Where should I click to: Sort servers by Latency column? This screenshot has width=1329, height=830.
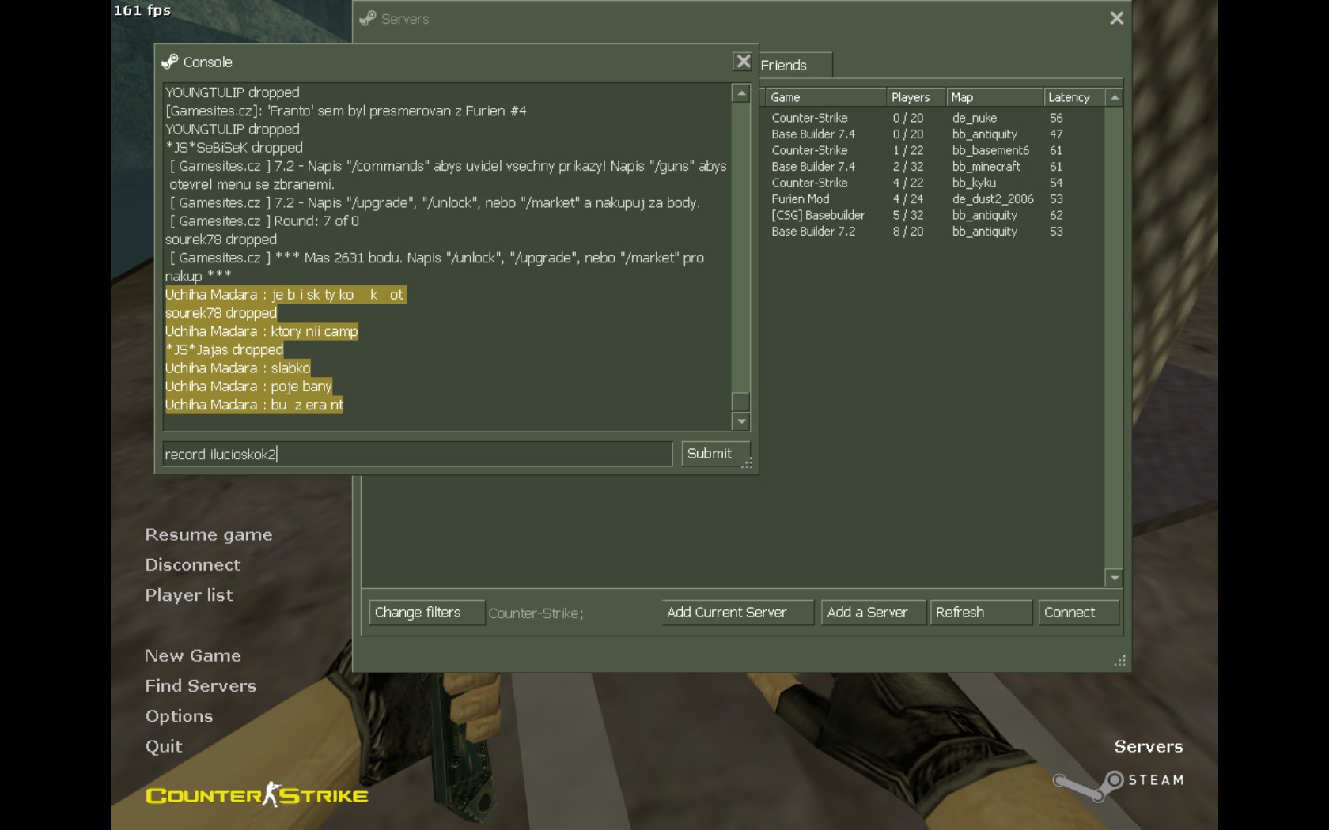(1073, 97)
